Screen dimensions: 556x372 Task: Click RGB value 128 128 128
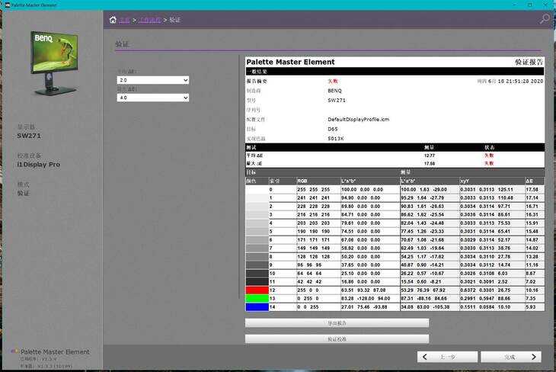314,256
